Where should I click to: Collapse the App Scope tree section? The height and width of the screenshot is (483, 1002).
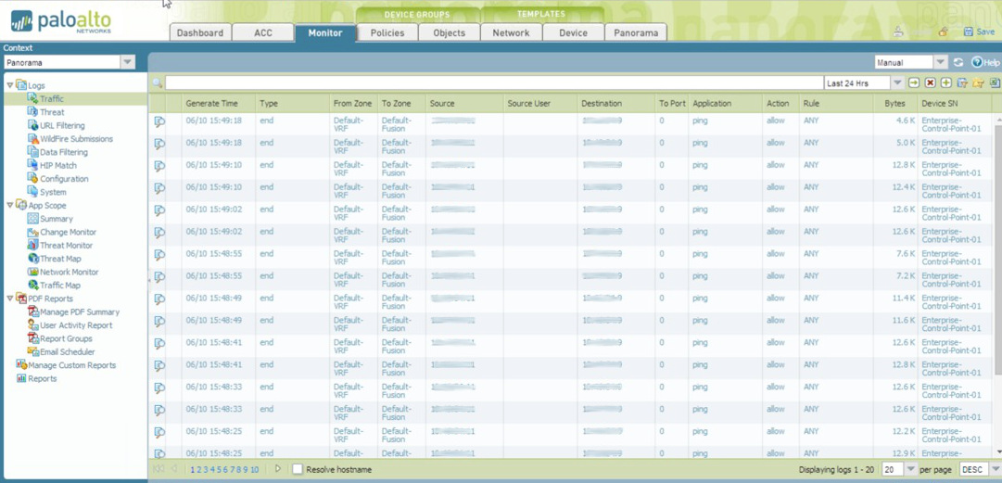pos(10,206)
